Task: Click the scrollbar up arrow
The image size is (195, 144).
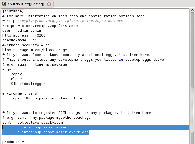Action: [192, 10]
